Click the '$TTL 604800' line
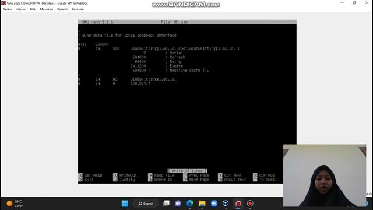 click(x=93, y=44)
